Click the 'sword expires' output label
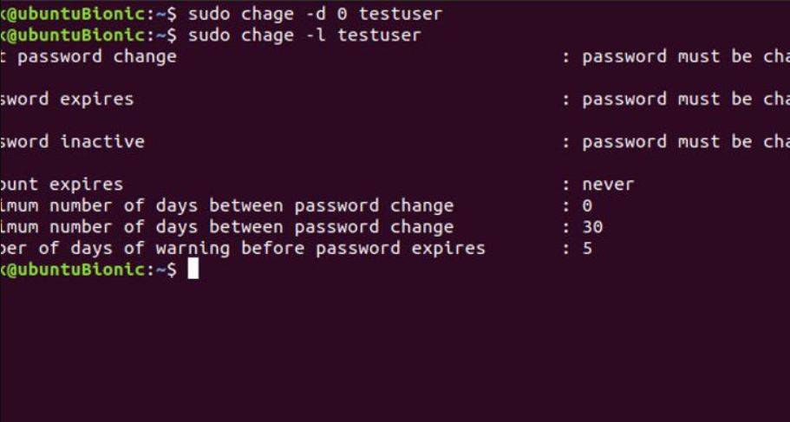Image resolution: width=790 pixels, height=422 pixels. coord(67,99)
